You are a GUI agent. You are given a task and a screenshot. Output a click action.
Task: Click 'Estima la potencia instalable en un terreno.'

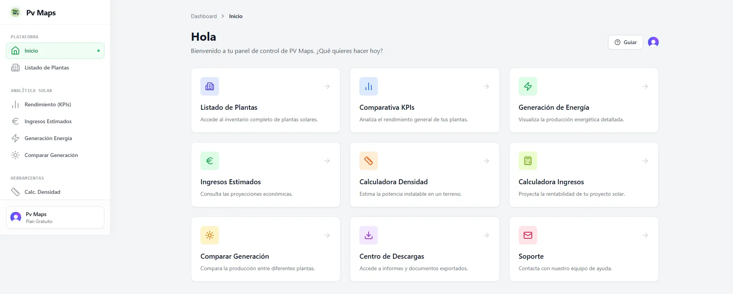[x=411, y=194]
